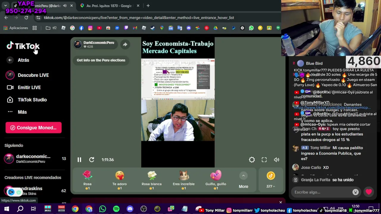Screen dimensions: 381x214
Task: Open the Google bookmark
Action: (x=72, y=28)
